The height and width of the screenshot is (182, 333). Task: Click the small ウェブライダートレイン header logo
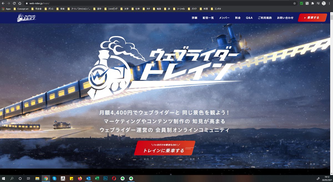[x=26, y=18]
